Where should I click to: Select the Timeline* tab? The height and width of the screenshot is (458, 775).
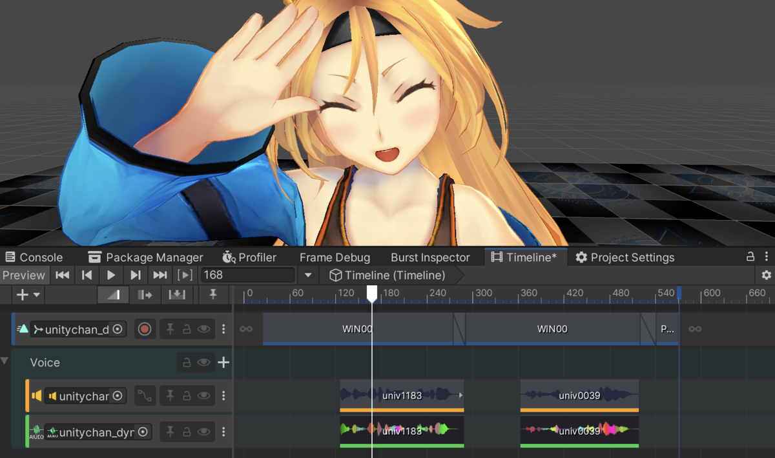524,257
